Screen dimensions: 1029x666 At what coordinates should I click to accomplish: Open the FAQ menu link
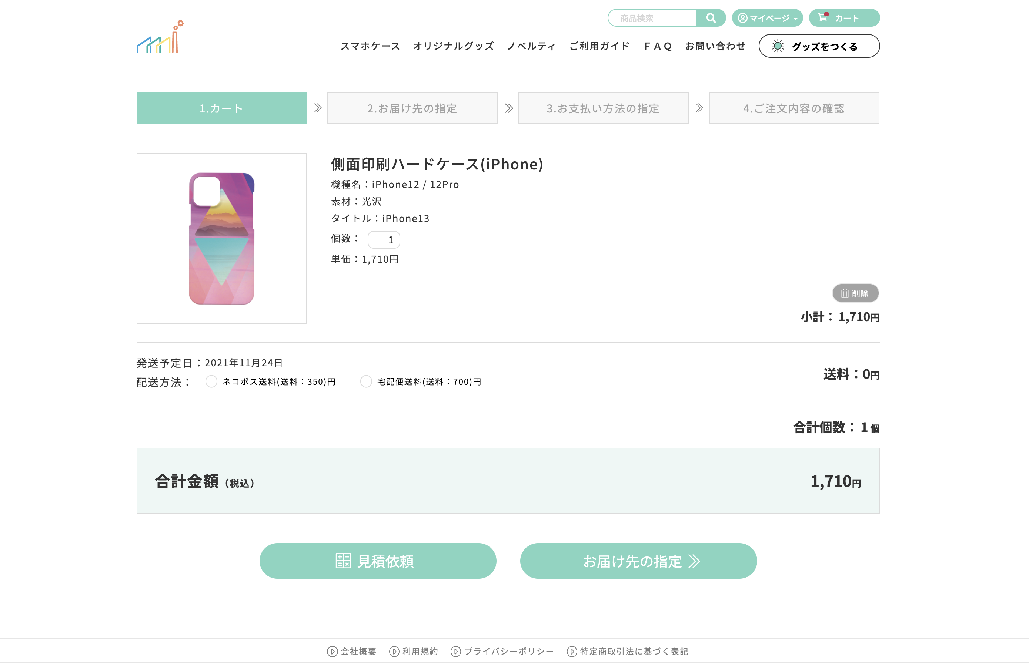point(658,46)
